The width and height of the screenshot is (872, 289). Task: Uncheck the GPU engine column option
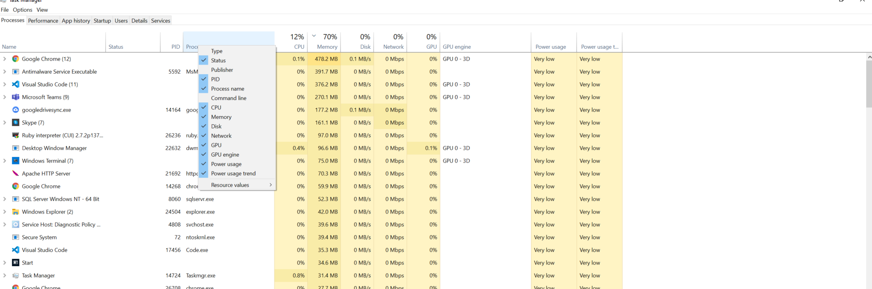237,155
